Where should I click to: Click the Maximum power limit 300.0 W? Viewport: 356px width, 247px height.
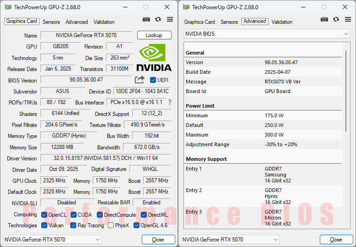click(x=274, y=135)
